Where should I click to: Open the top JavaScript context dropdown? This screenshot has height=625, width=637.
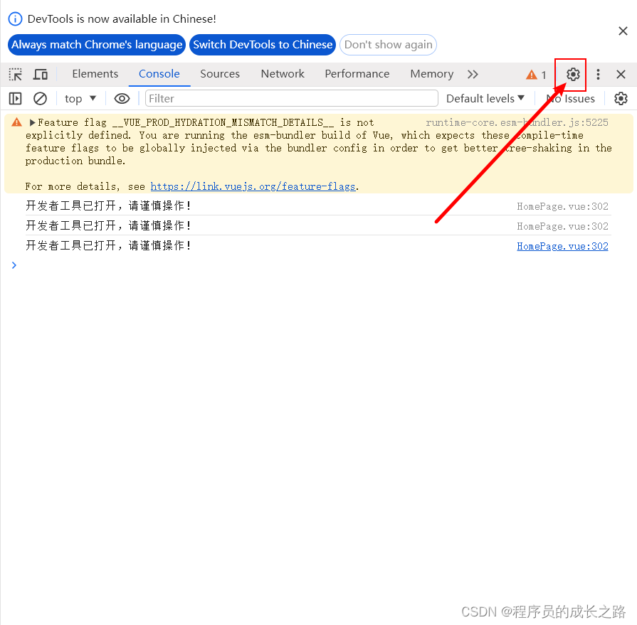80,99
